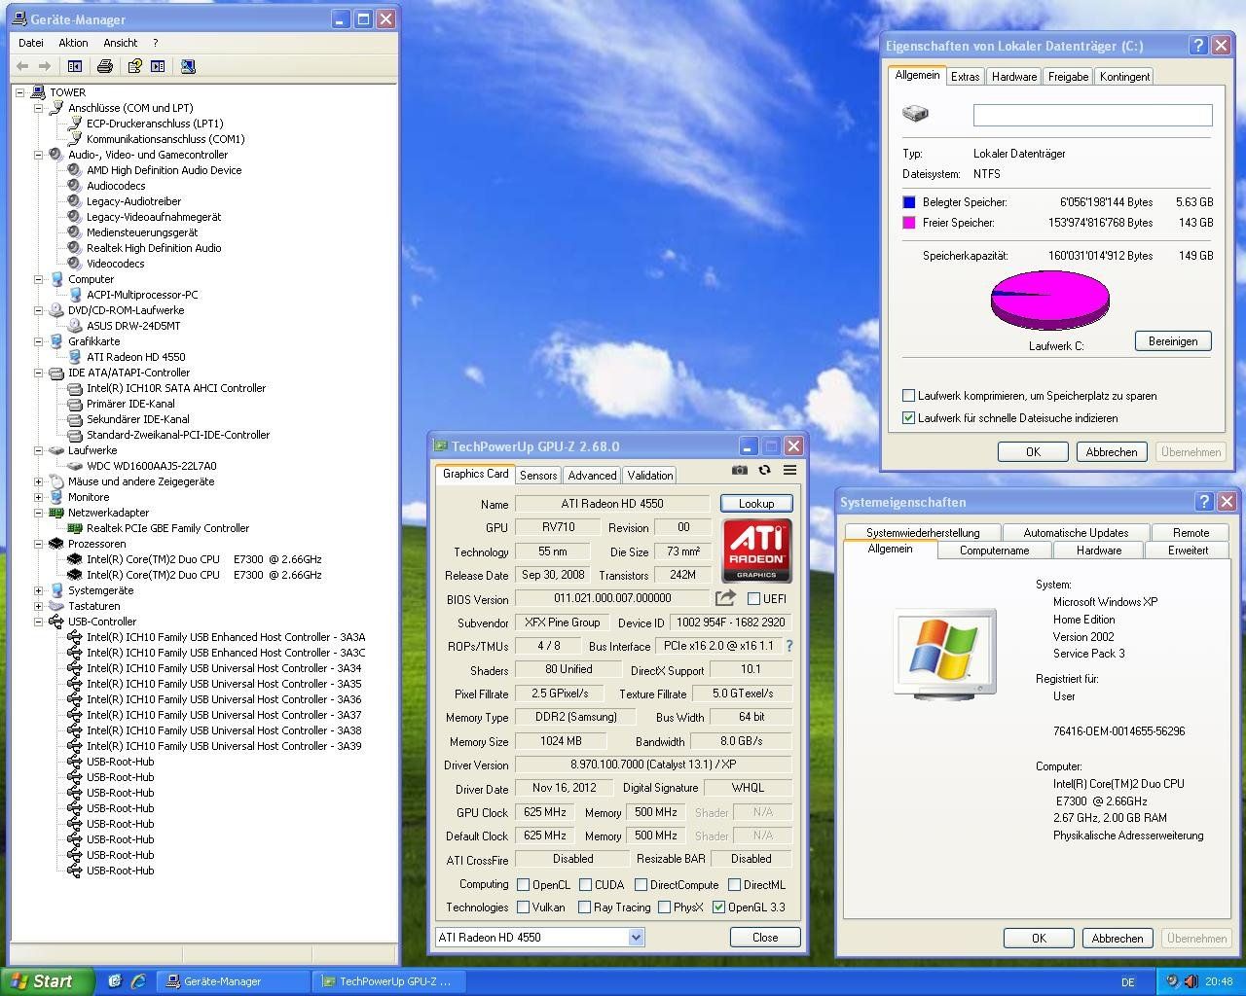1246x996 pixels.
Task: Click the back arrow in Geräte-Manager toolbar
Action: [x=22, y=66]
